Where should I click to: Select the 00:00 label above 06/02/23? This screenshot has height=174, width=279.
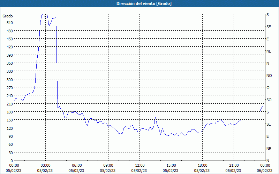(x=265, y=166)
